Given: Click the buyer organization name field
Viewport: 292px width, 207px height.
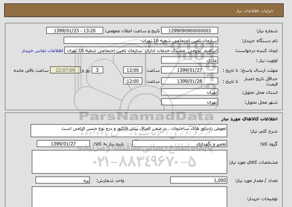Looking at the screenshot, I should [x=141, y=41].
